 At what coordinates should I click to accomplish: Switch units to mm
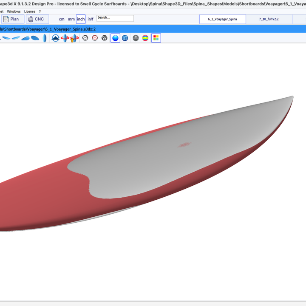(71, 19)
